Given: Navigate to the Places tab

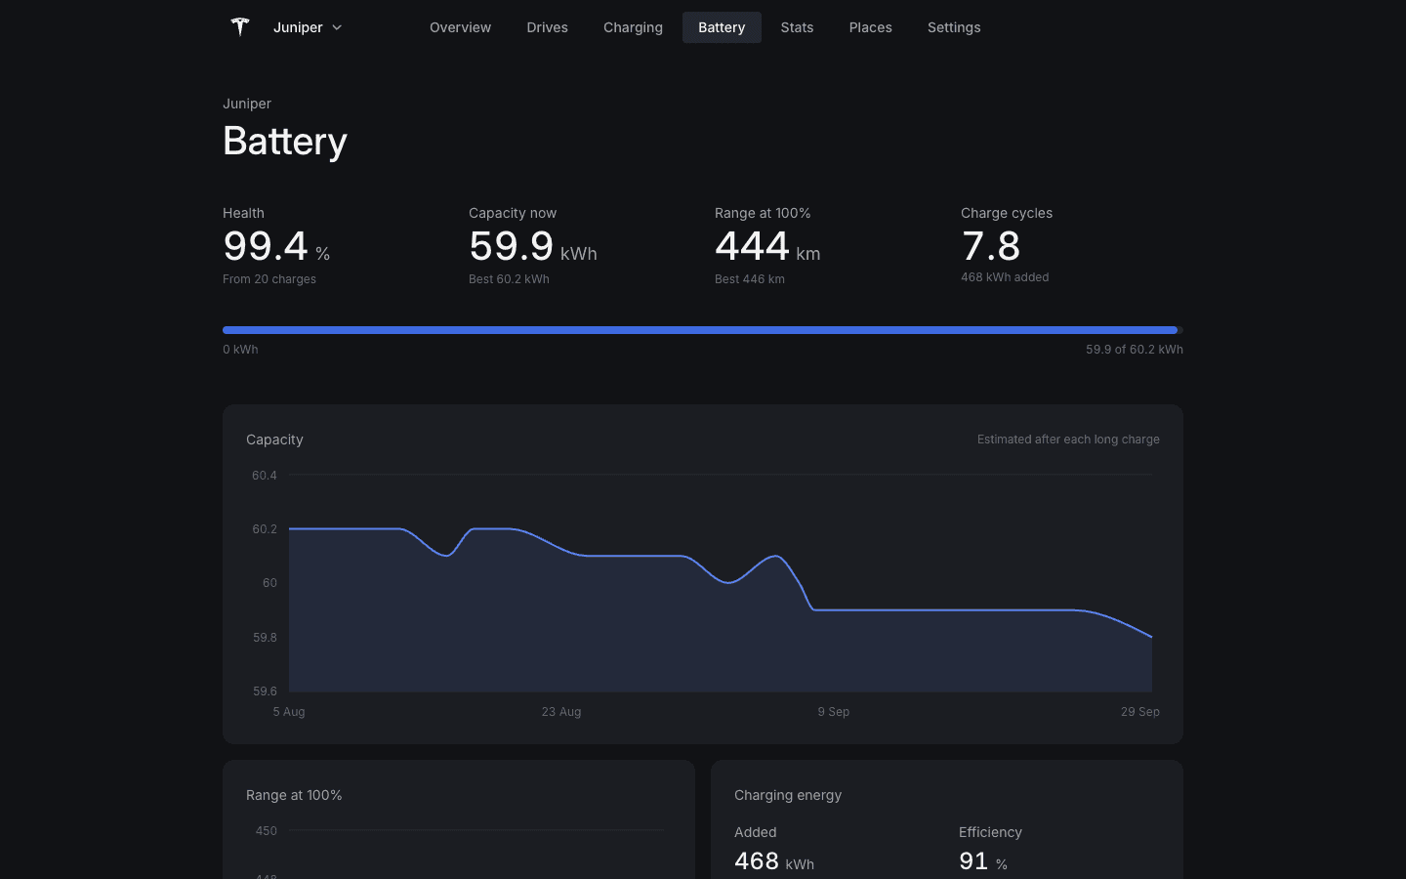Looking at the screenshot, I should point(870,27).
